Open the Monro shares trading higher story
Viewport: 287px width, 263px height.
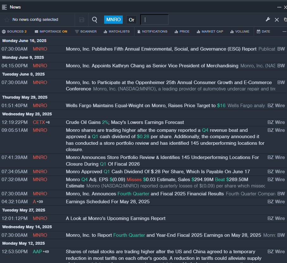tap(165, 140)
